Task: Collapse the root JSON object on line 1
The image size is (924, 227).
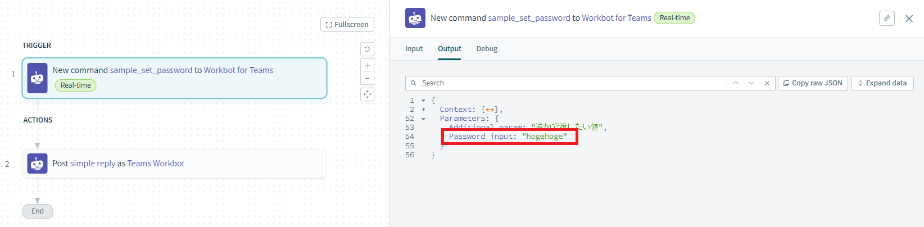Action: 423,101
